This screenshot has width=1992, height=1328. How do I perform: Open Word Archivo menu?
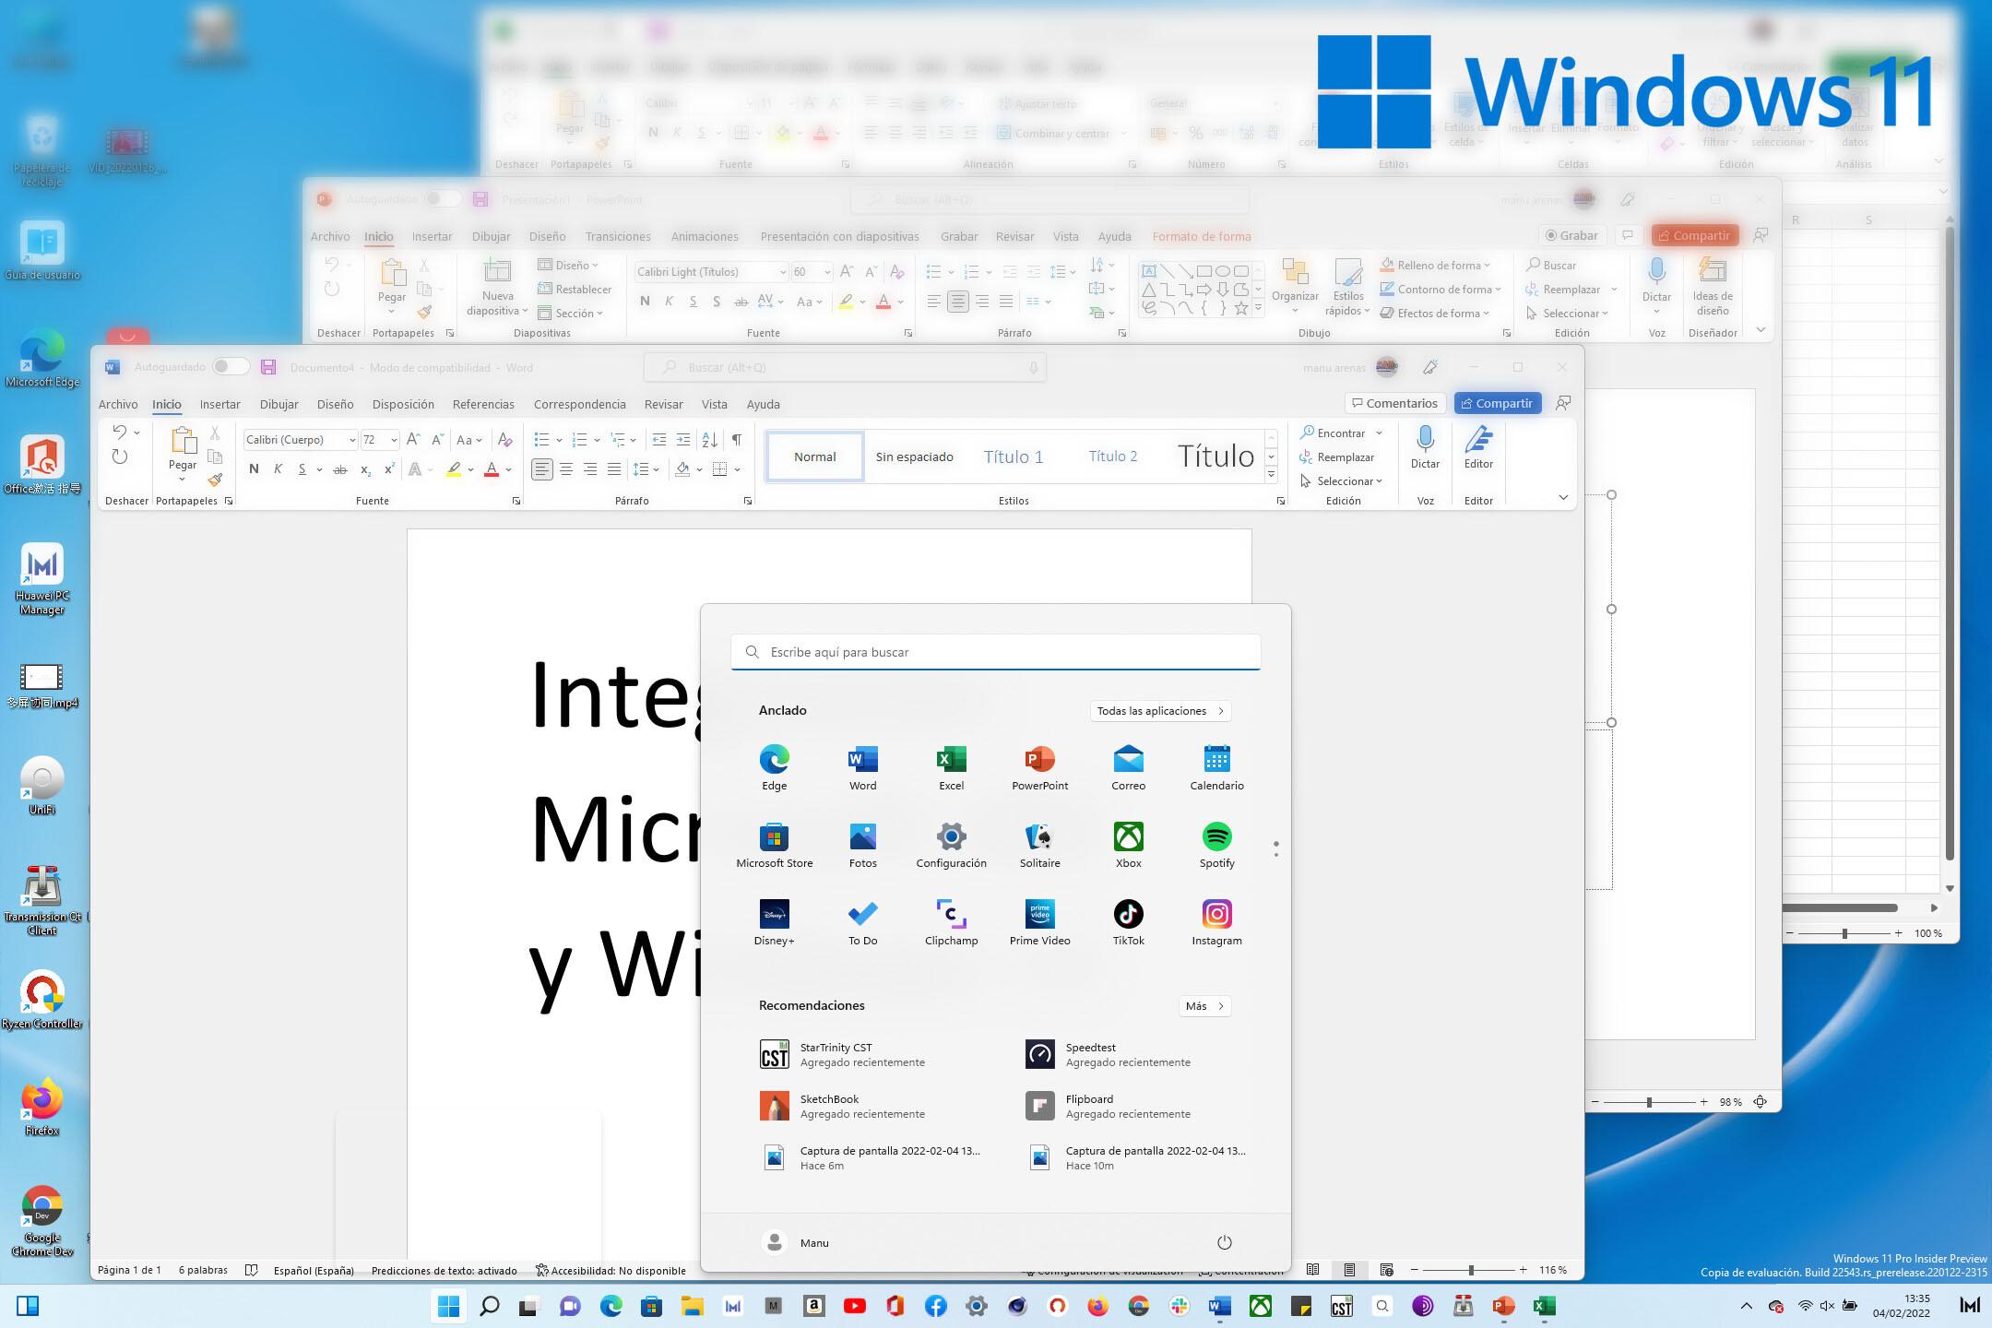click(118, 404)
